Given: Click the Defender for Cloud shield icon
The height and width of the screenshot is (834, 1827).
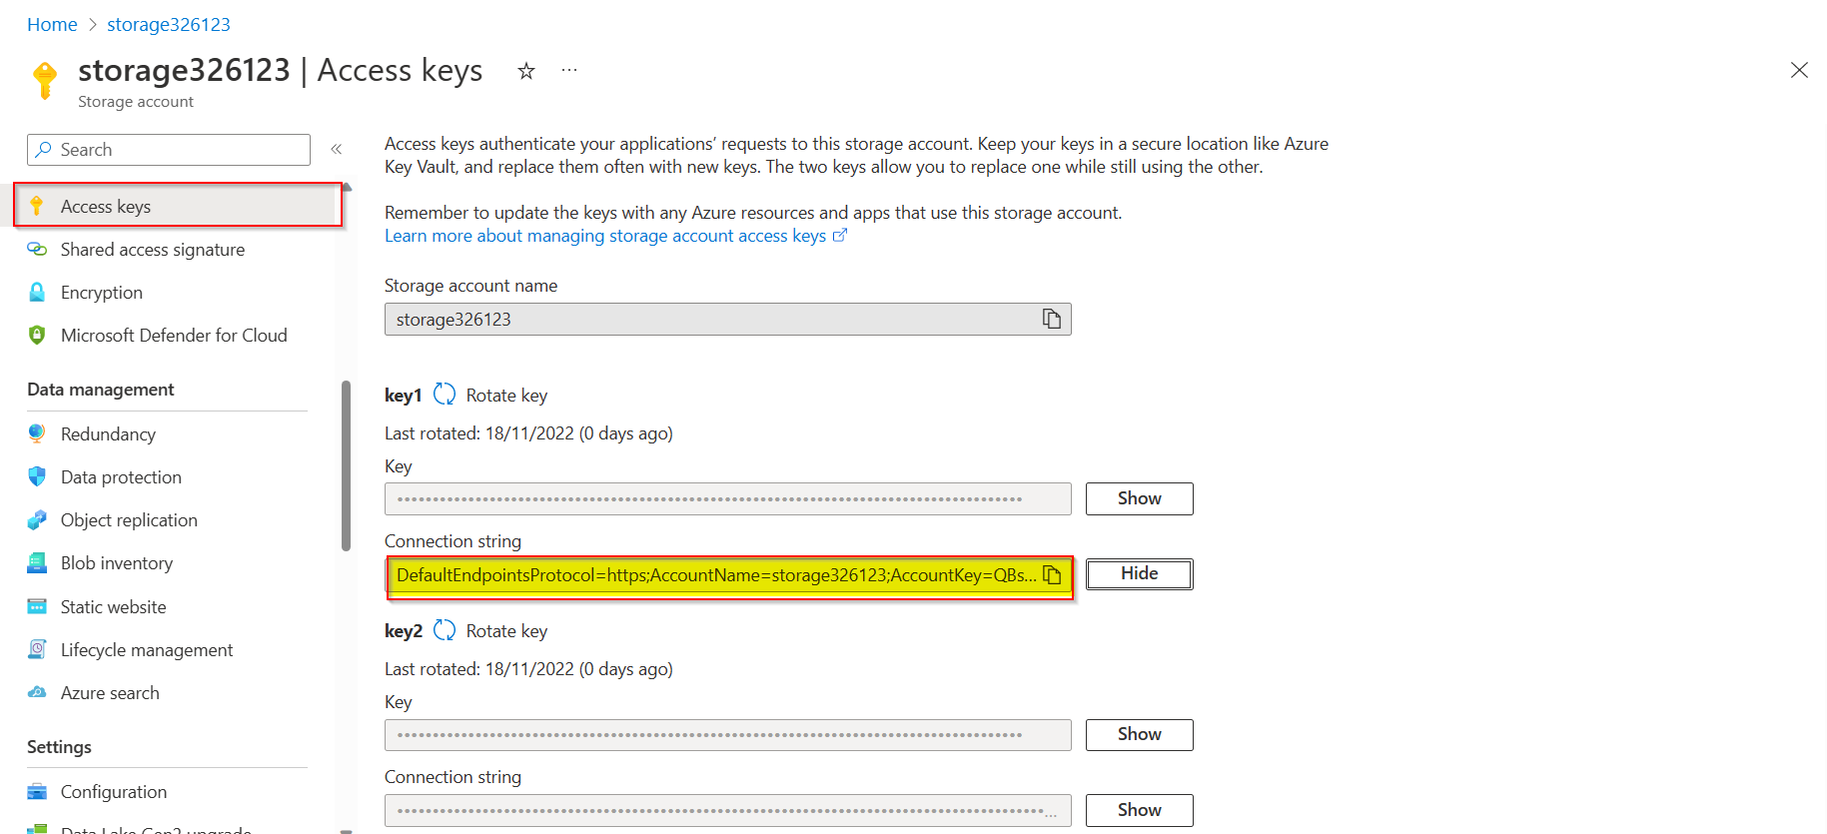Looking at the screenshot, I should 37,335.
